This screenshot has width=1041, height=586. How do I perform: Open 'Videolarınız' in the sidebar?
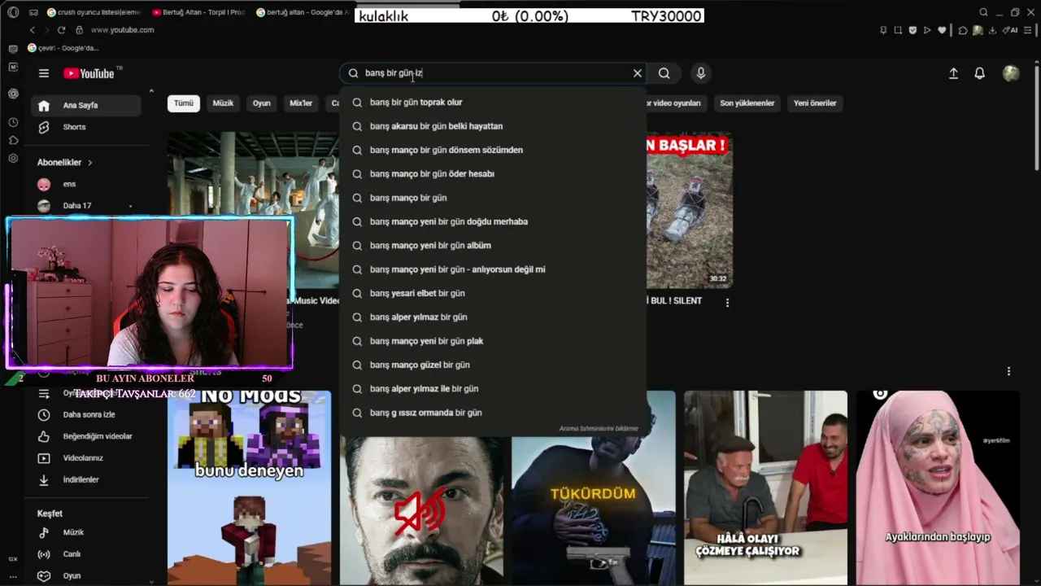[87, 458]
